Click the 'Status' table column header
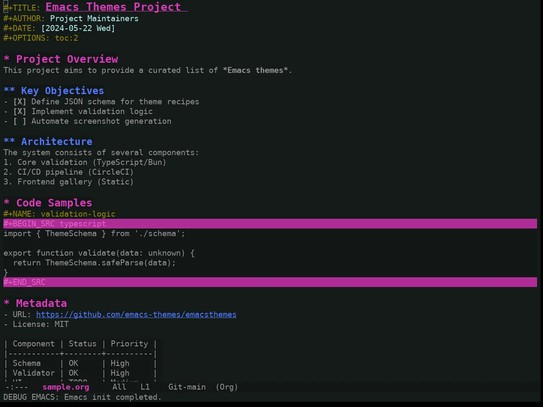This screenshot has width=543, height=407. coord(83,344)
